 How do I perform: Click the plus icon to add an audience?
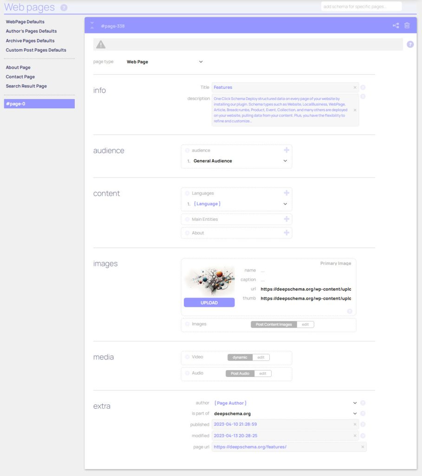coord(286,150)
